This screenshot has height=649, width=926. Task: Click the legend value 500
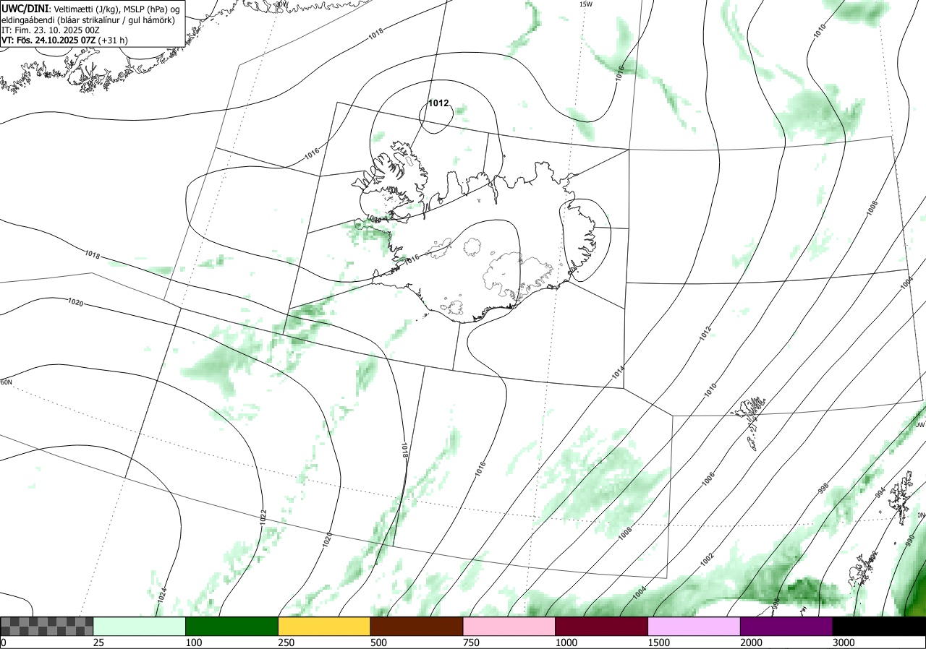point(379,642)
